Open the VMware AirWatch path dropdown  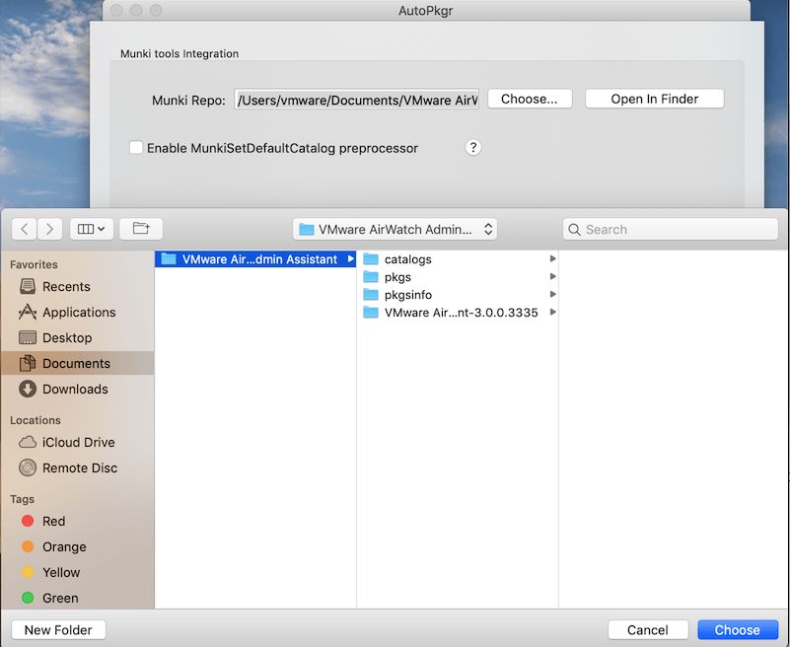point(395,229)
